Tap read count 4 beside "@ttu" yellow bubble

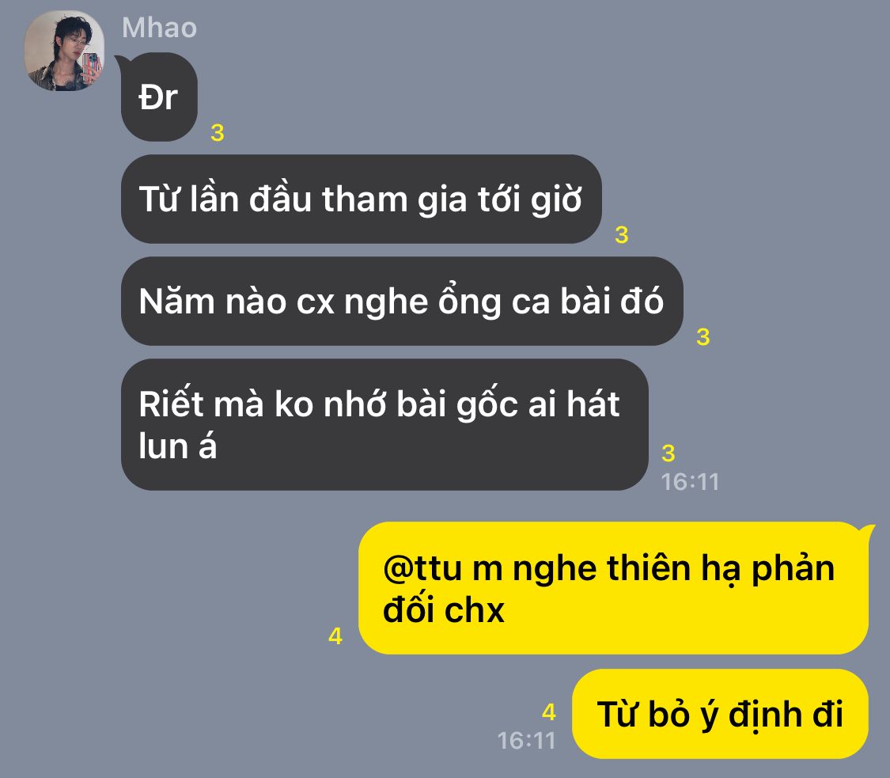335,636
